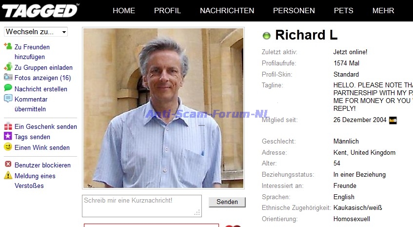The height and width of the screenshot is (227, 413).
Task: Click the green speech bubble message icon
Action: click(8, 87)
